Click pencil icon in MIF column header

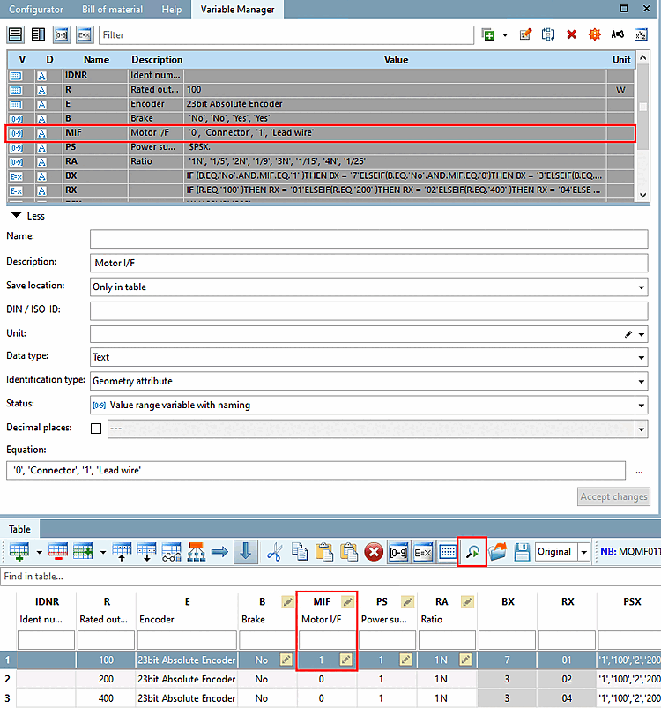(347, 601)
